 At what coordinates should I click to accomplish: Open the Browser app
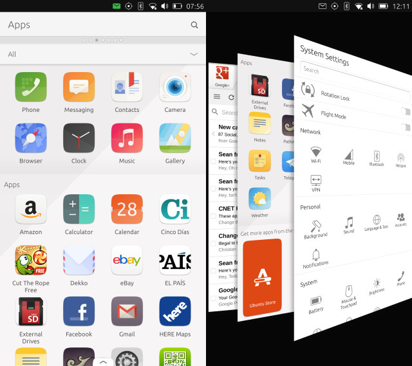(31, 138)
